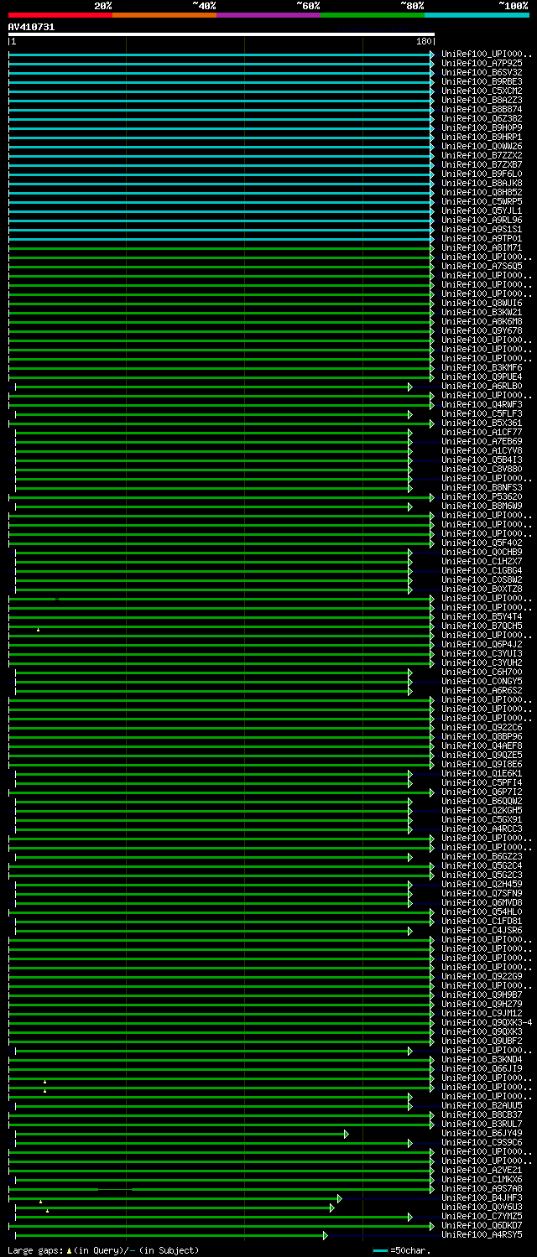
Task: Click the green ~80% identity legend segment
Action: (372, 14)
